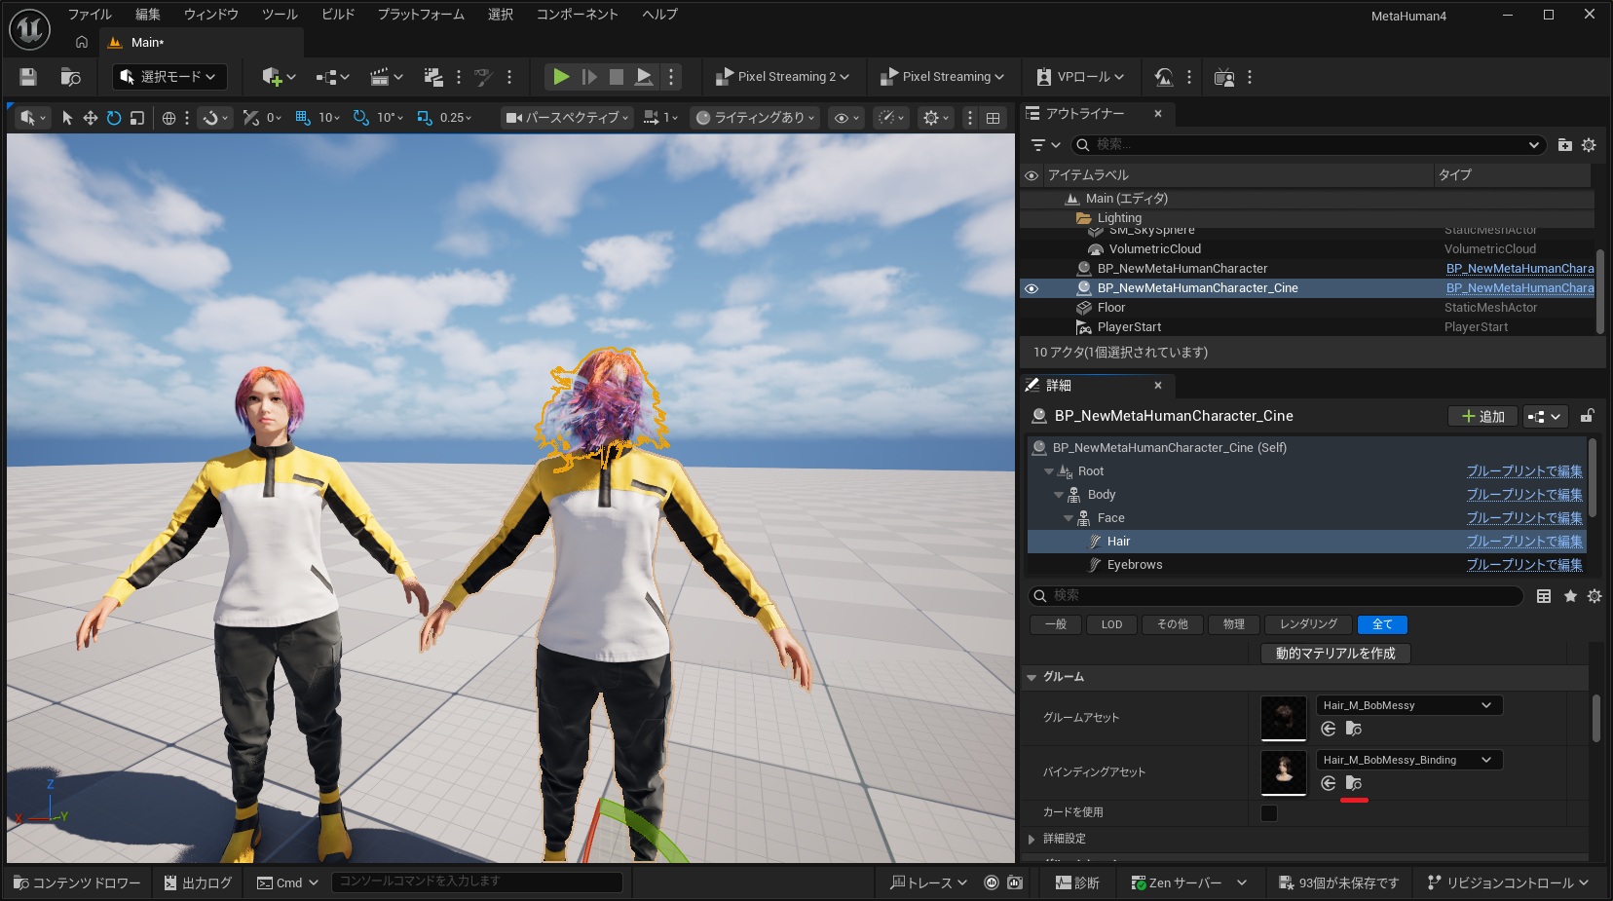Toggle the details panel lock icon
The image size is (1613, 901).
click(1587, 416)
